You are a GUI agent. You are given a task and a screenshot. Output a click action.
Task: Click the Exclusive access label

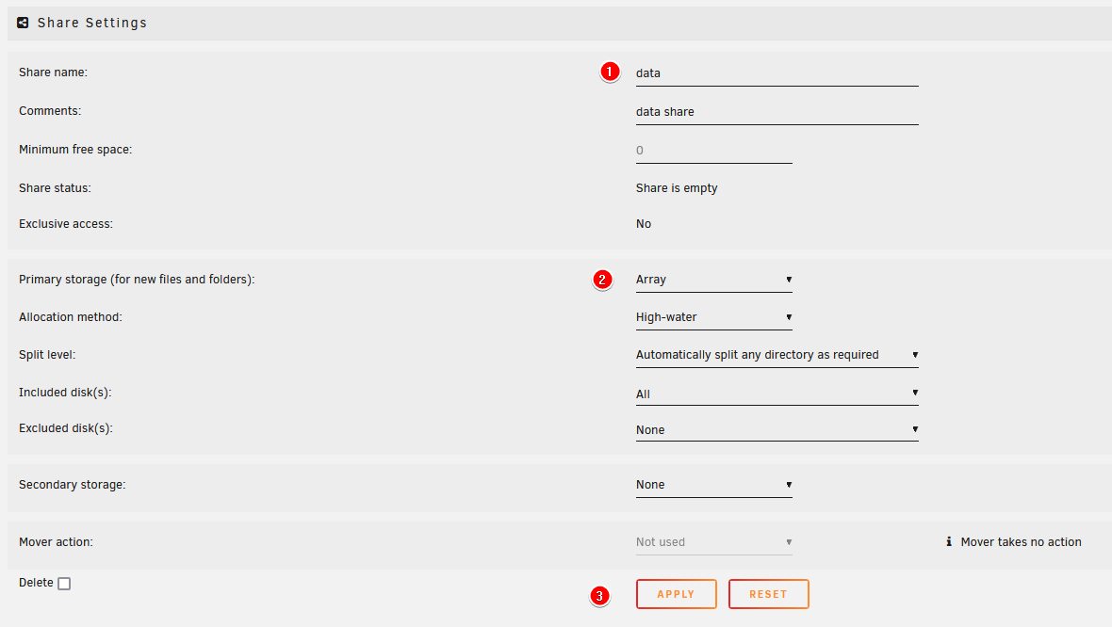[66, 224]
